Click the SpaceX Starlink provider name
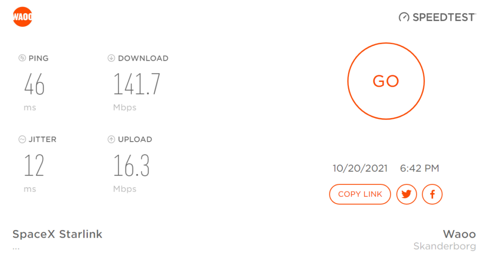Viewport: 483px width, 256px height. point(57,234)
